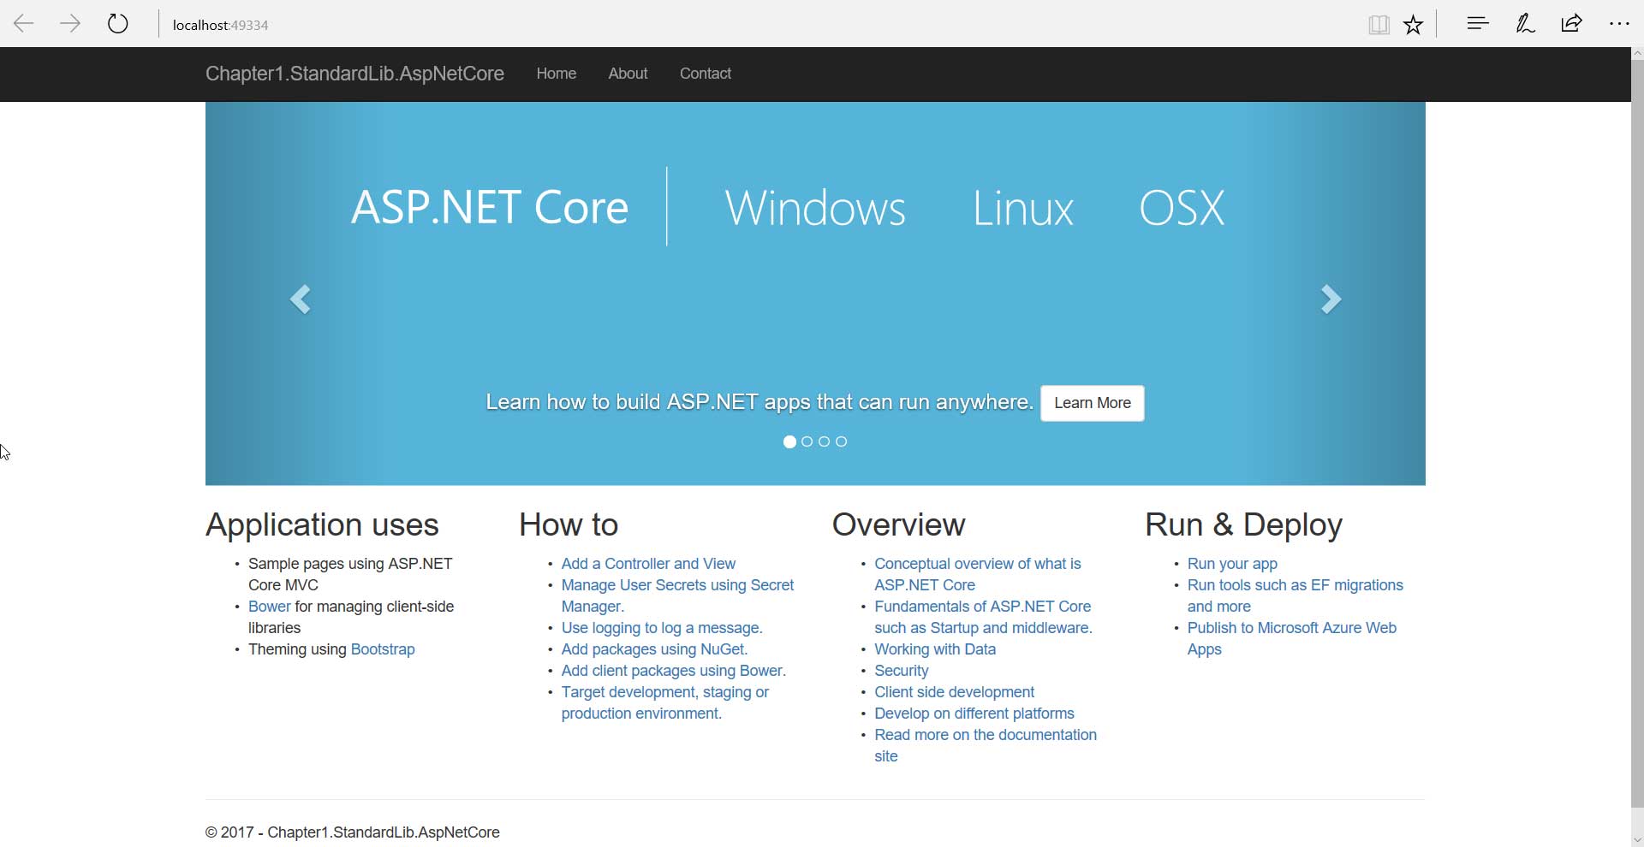This screenshot has width=1644, height=847.
Task: Add page to favorites with star icon
Action: tap(1413, 25)
